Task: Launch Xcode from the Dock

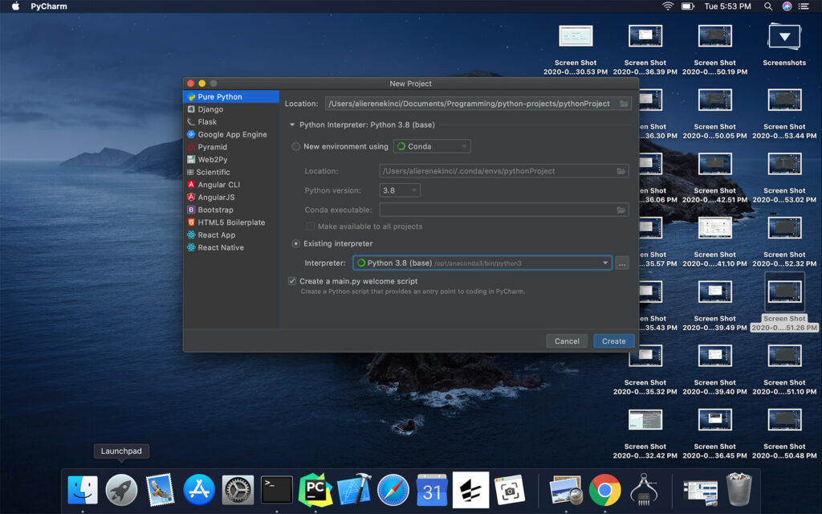Action: coord(354,491)
